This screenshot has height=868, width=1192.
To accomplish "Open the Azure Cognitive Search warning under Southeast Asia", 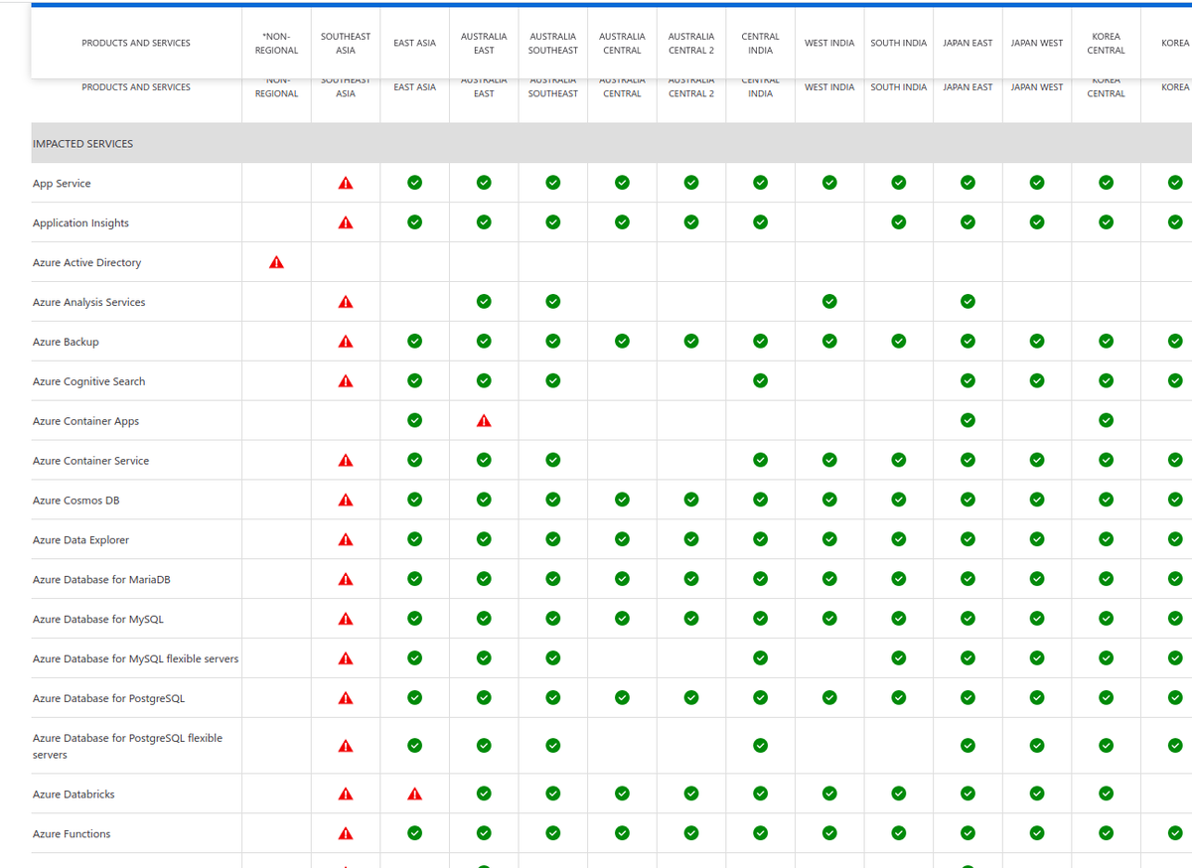I will [x=346, y=381].
